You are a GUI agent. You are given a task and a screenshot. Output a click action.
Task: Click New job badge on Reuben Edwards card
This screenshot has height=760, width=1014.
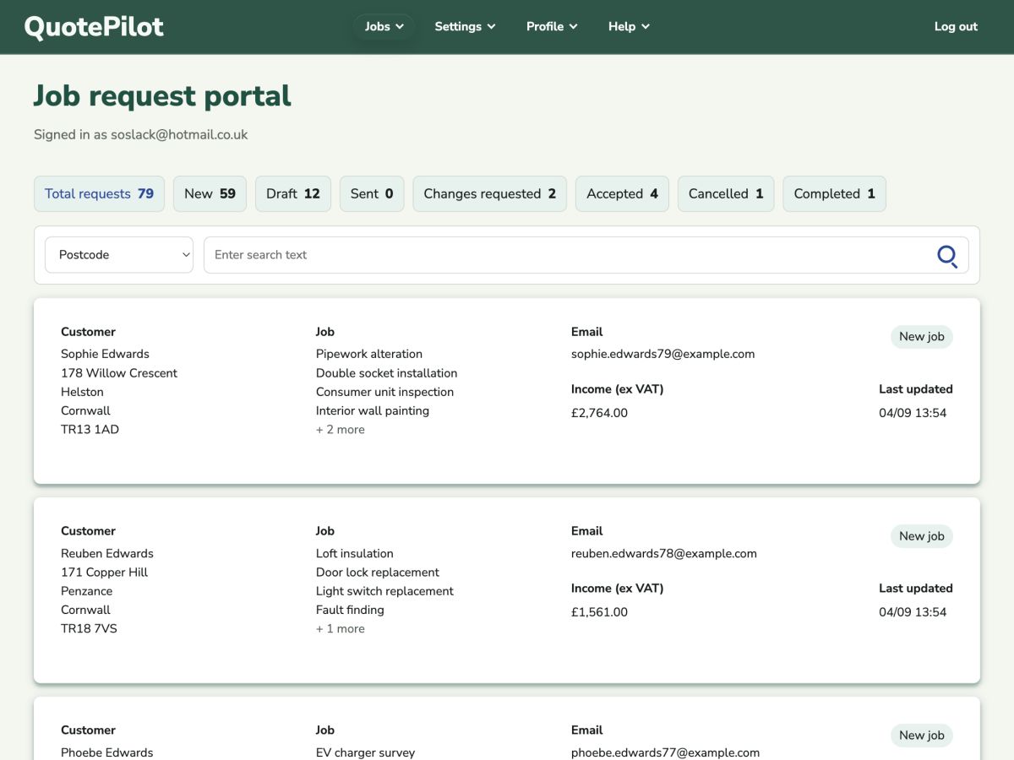point(922,536)
